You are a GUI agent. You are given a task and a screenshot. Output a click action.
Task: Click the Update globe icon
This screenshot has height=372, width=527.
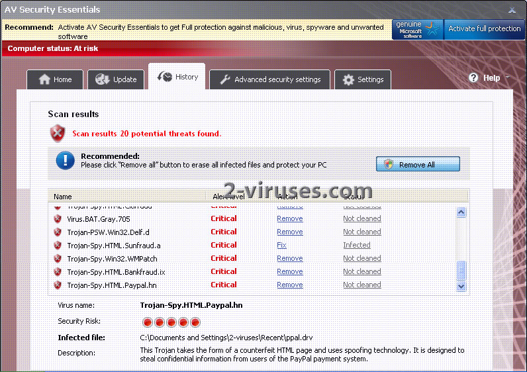pyautogui.click(x=102, y=79)
